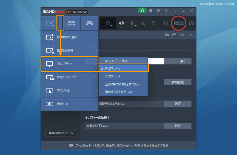Toggle the microphone icon
Image resolution: width=237 pixels, height=155 pixels.
pyautogui.click(x=132, y=23)
